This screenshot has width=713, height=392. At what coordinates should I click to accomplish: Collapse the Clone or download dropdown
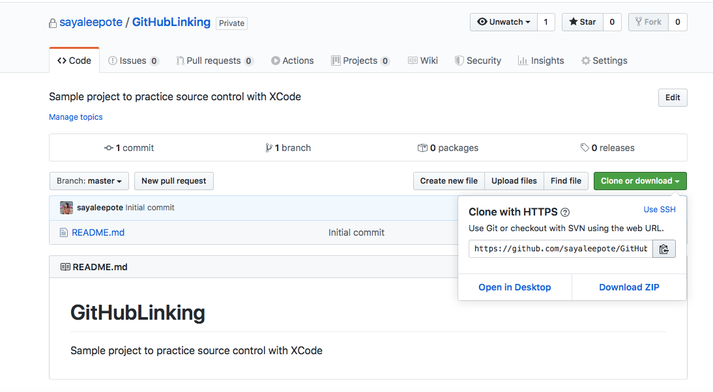tap(639, 181)
